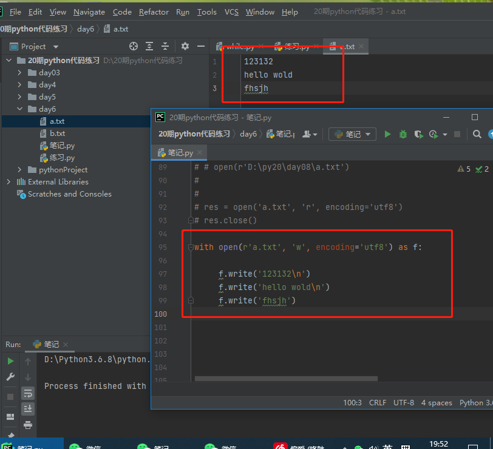Viewport: 493px width, 449px height.
Task: Click the 100:3 cursor position in status bar
Action: click(x=352, y=402)
